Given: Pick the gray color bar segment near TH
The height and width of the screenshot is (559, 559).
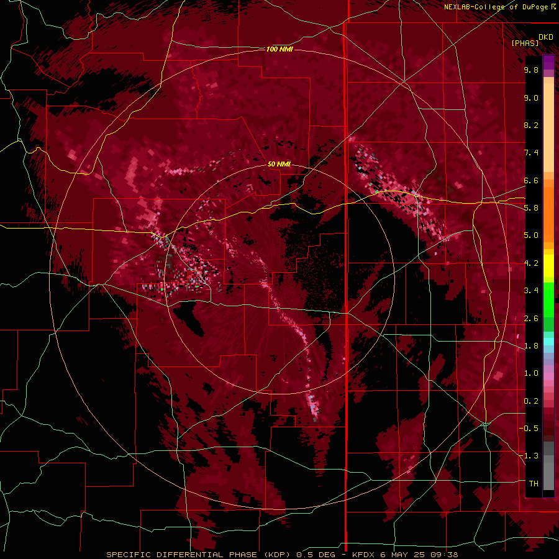Looking at the screenshot, I should coord(548,474).
